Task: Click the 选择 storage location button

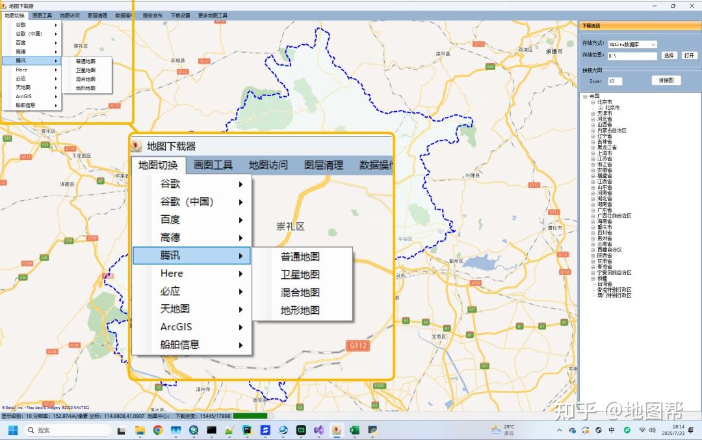Action: (x=668, y=55)
